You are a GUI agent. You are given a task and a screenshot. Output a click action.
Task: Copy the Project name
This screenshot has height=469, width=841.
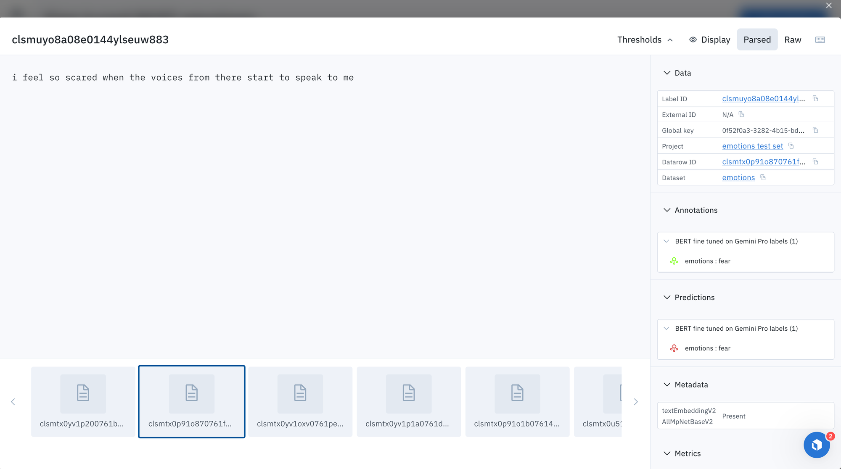(x=791, y=146)
